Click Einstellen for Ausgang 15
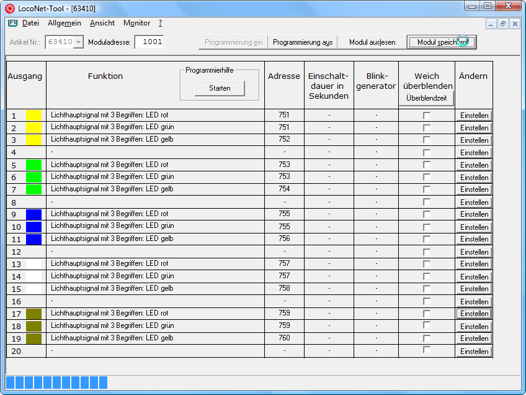 pos(474,289)
